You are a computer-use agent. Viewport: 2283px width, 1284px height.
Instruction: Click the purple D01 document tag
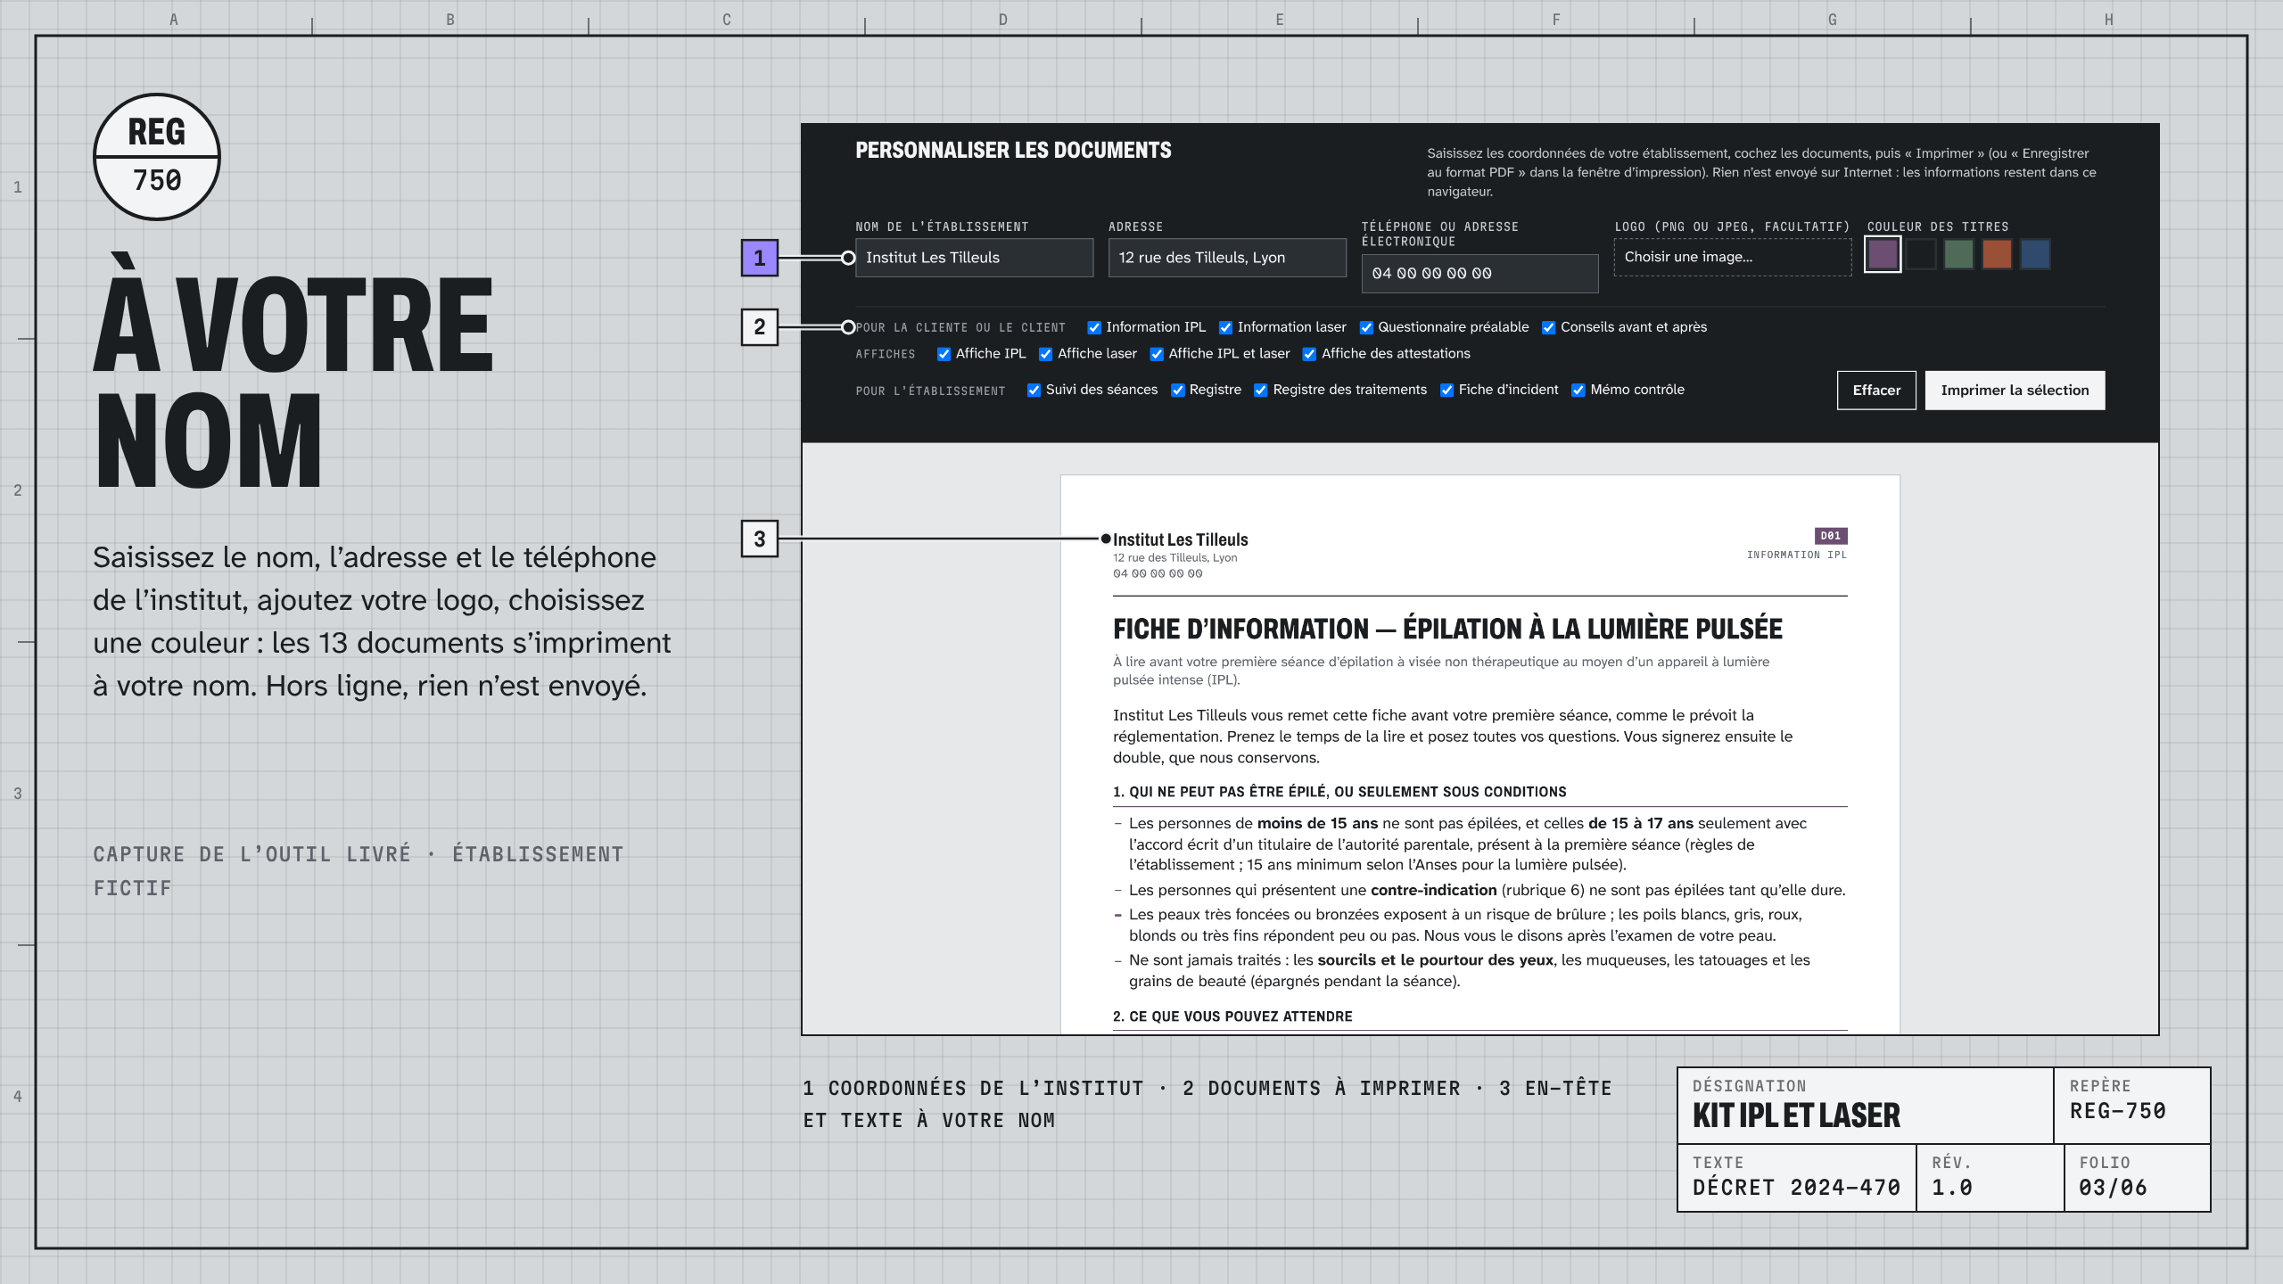coord(1831,536)
